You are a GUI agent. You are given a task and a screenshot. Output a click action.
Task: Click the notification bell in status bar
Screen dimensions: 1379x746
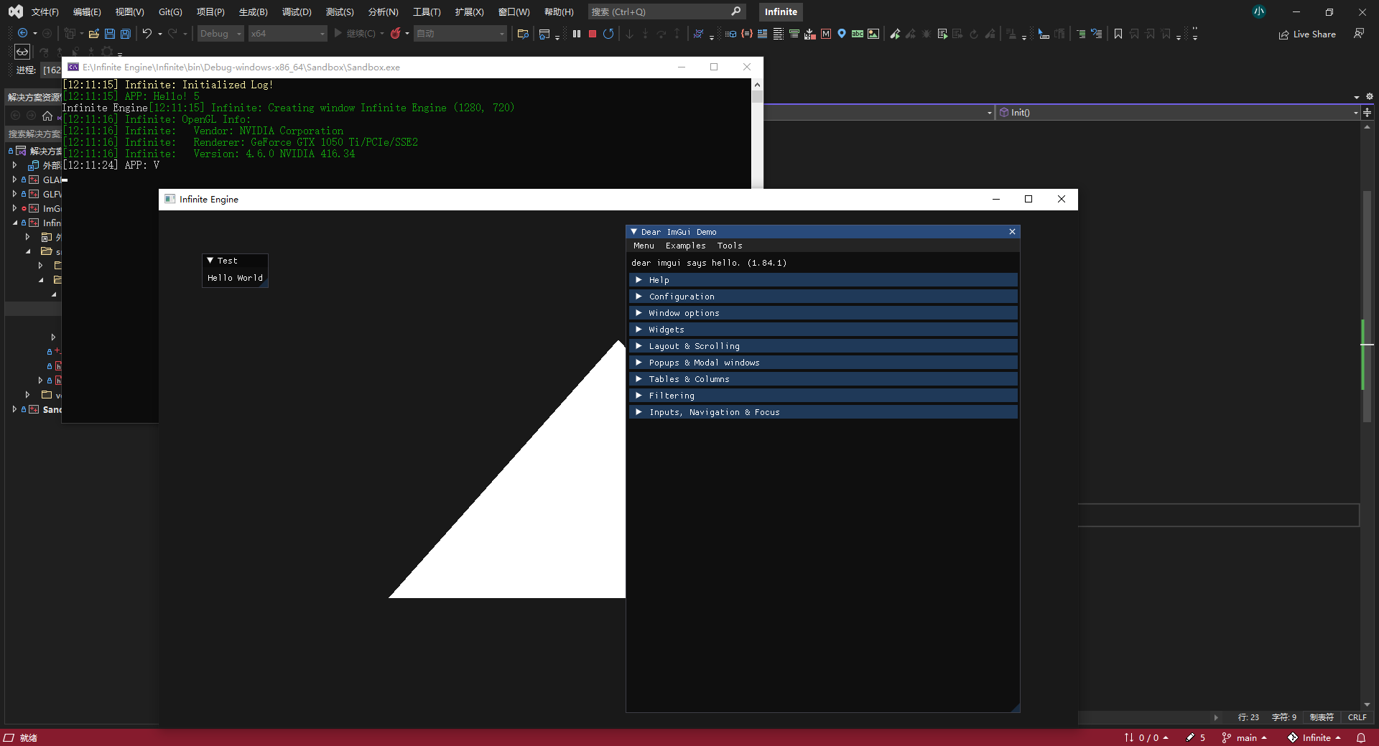(x=1361, y=738)
